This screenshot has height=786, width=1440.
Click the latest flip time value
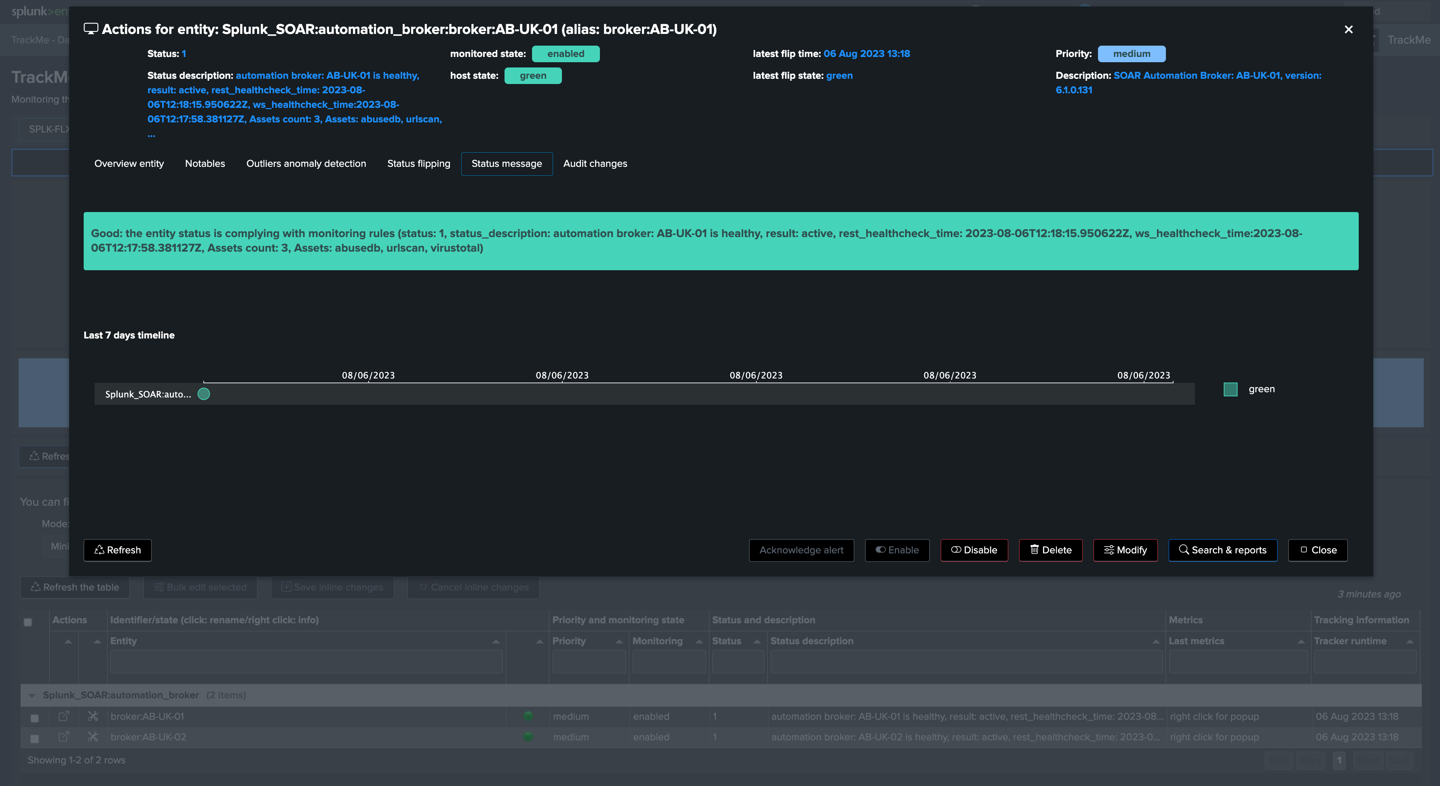(866, 54)
